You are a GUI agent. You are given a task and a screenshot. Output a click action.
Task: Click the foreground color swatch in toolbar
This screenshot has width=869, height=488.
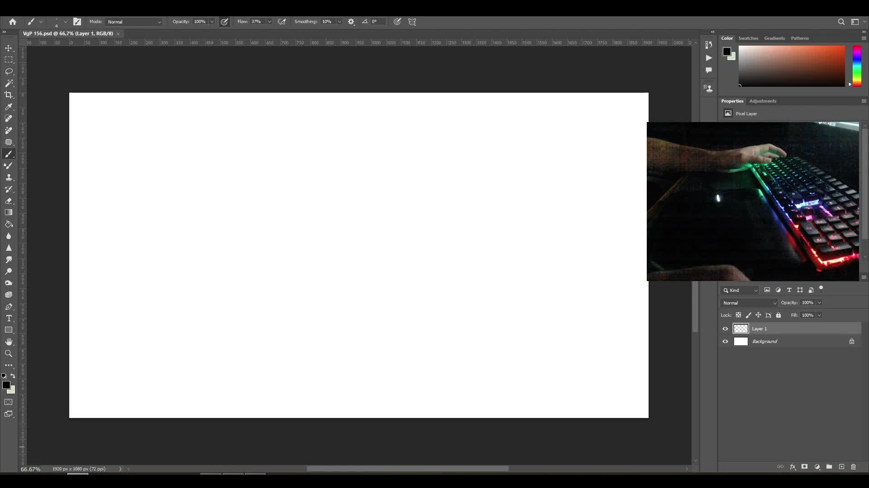6,385
